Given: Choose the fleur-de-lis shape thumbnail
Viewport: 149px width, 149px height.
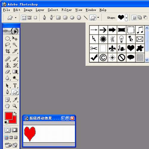Looking at the screenshot, I should pyautogui.click(x=112, y=48).
